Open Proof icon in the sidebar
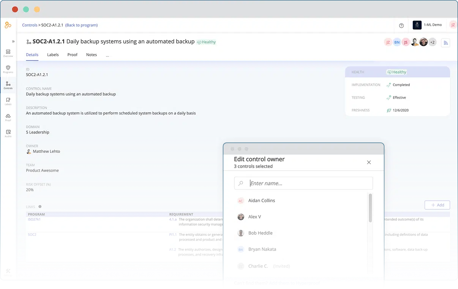The width and height of the screenshot is (458, 289). pos(8,117)
